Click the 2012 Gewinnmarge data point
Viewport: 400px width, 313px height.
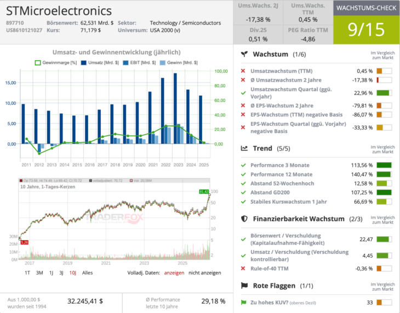point(39,153)
